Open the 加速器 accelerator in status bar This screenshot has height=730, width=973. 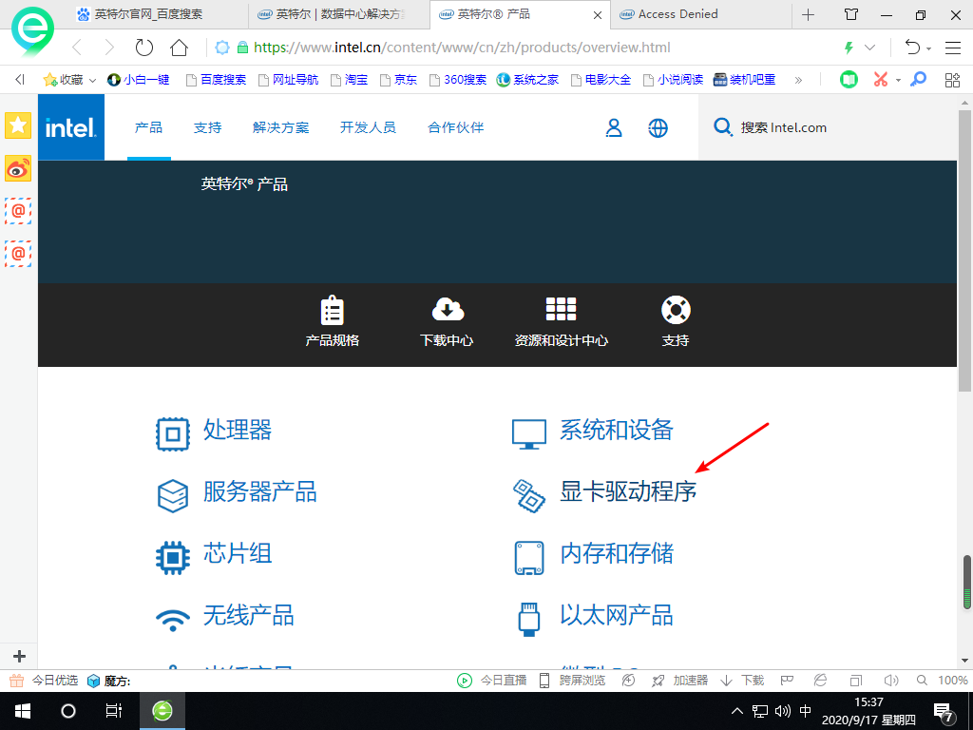point(679,681)
